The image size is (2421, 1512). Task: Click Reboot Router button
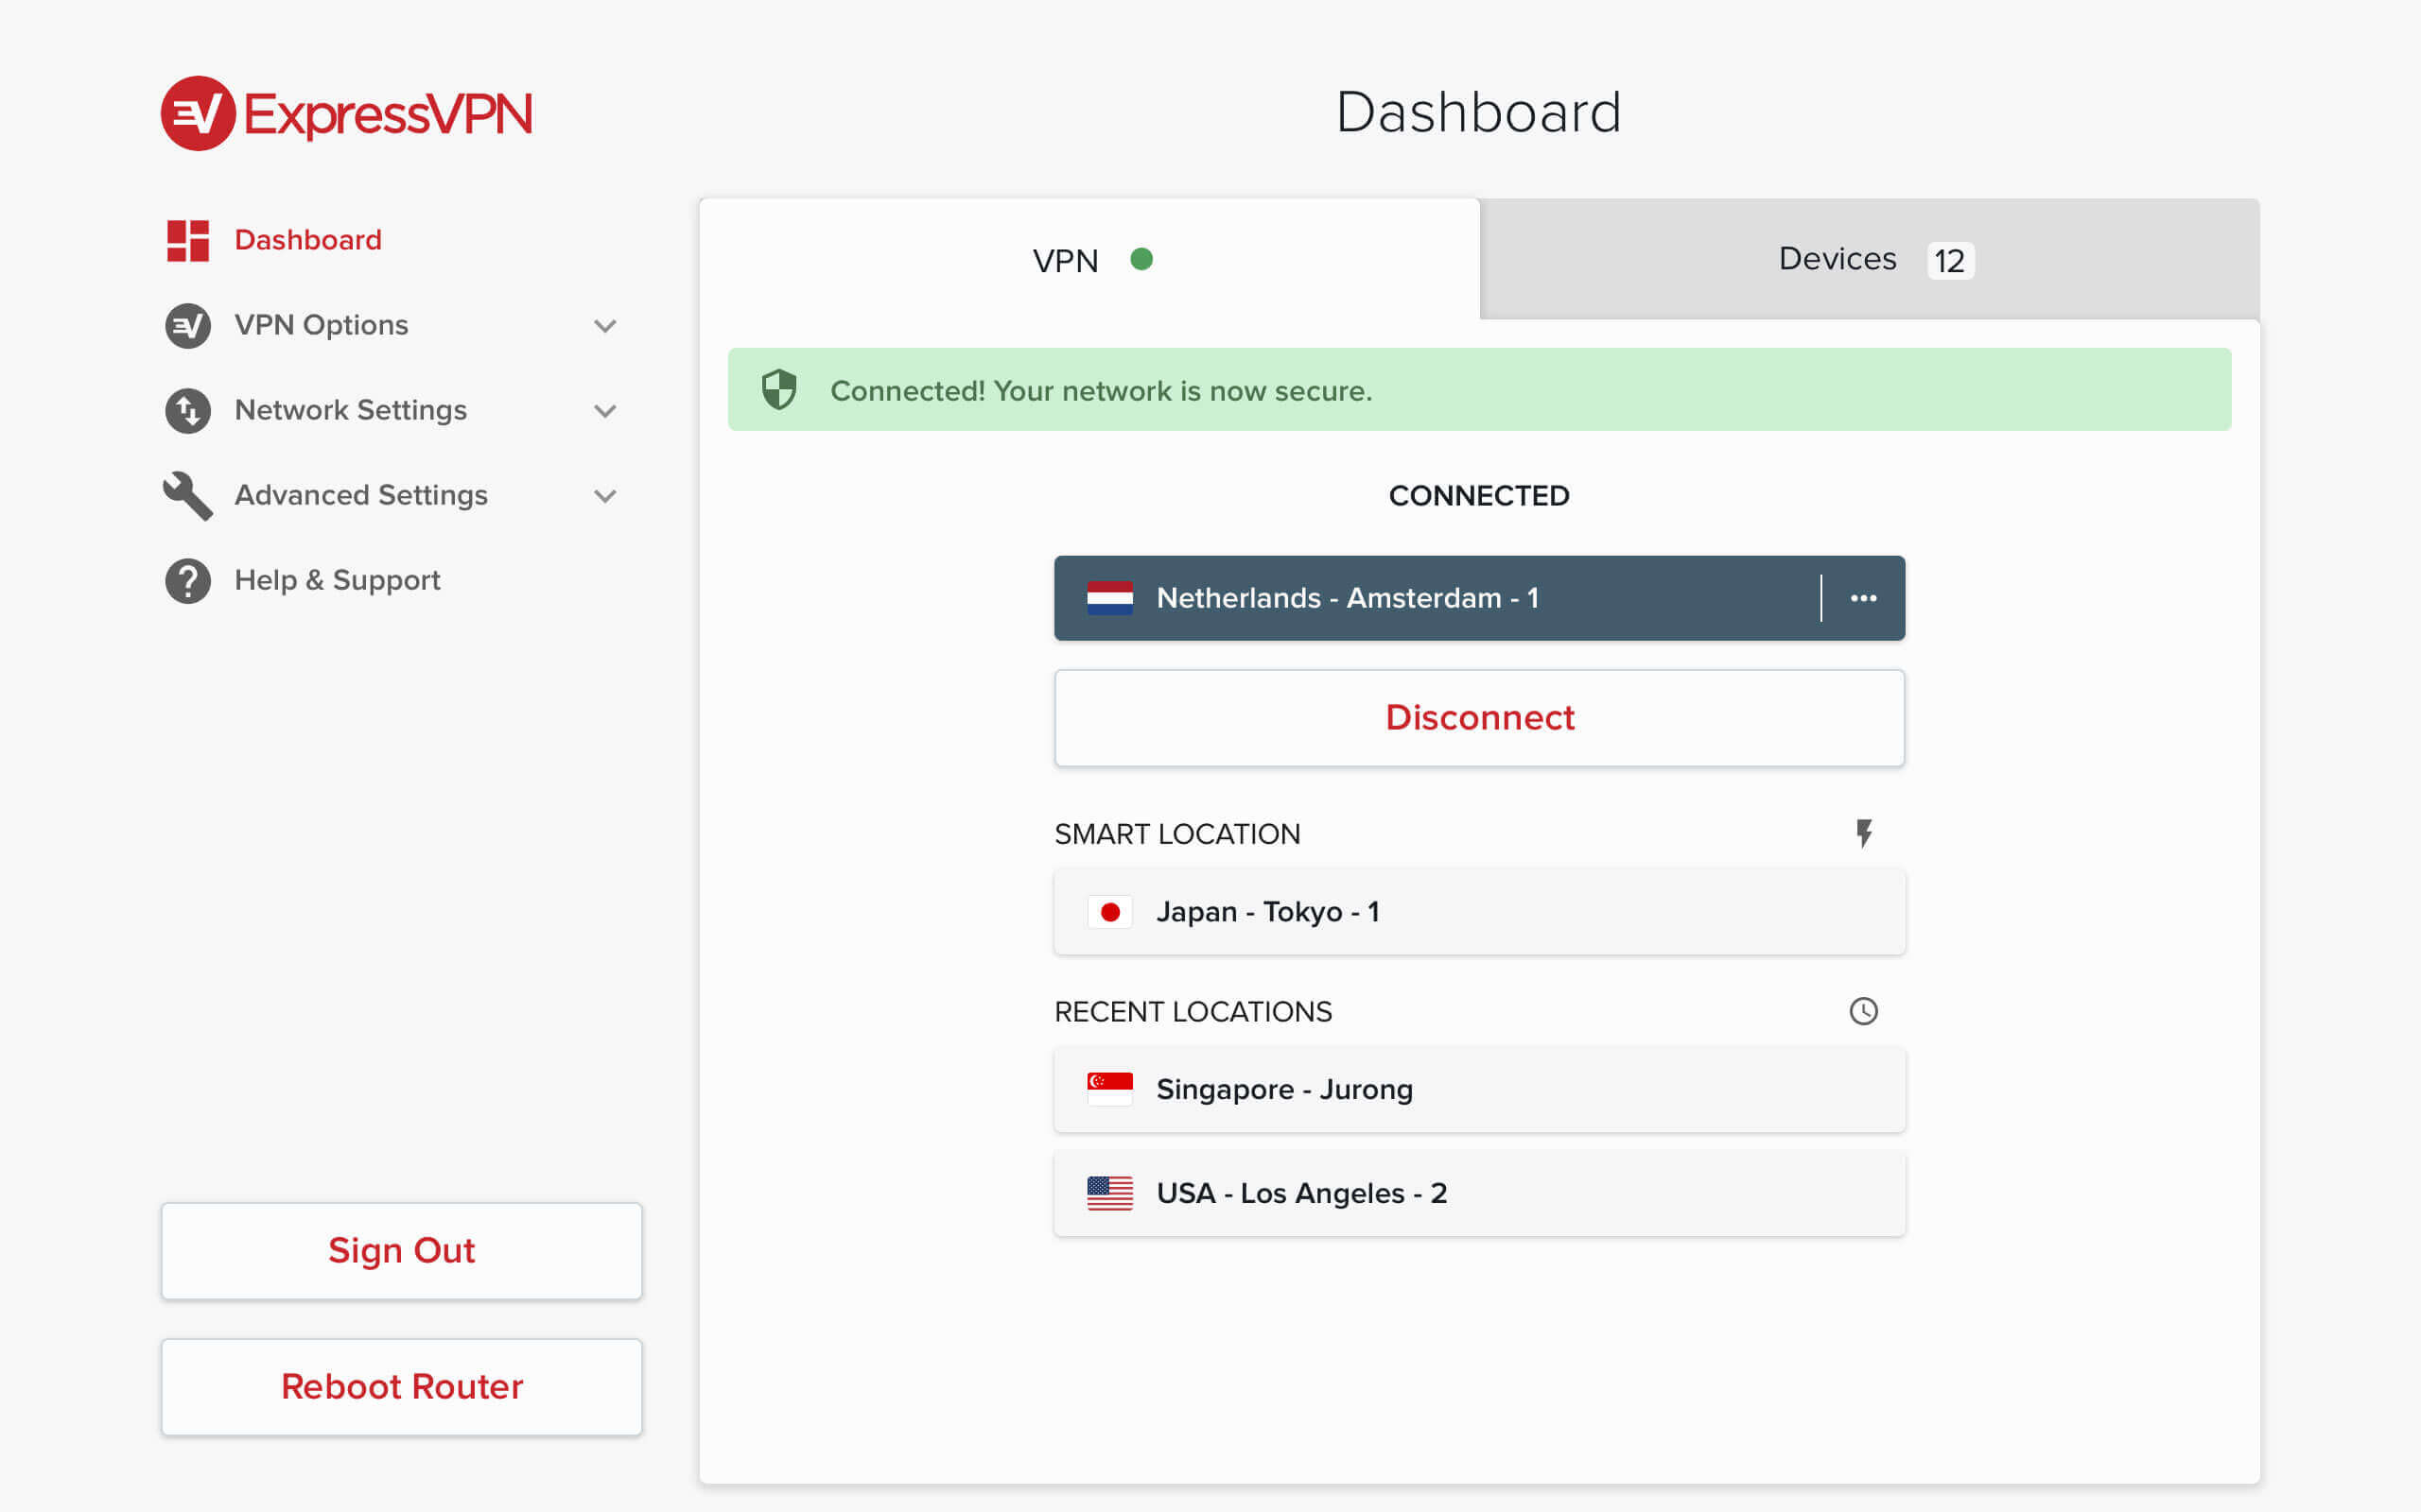coord(401,1384)
